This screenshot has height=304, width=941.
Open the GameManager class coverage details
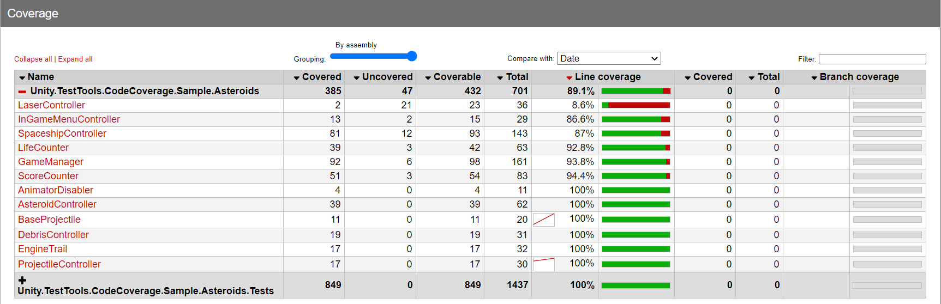point(50,162)
